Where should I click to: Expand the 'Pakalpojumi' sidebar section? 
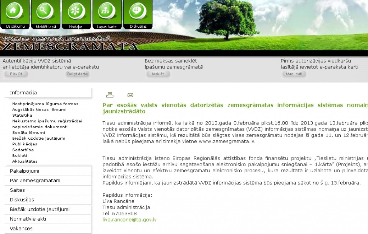24,171
